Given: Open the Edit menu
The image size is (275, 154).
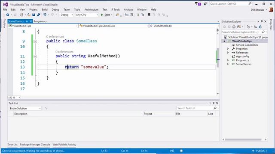Looking at the screenshot, I should point(13,9).
